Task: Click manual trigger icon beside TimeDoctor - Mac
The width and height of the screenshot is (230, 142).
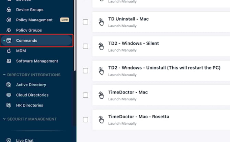Action: (x=101, y=95)
